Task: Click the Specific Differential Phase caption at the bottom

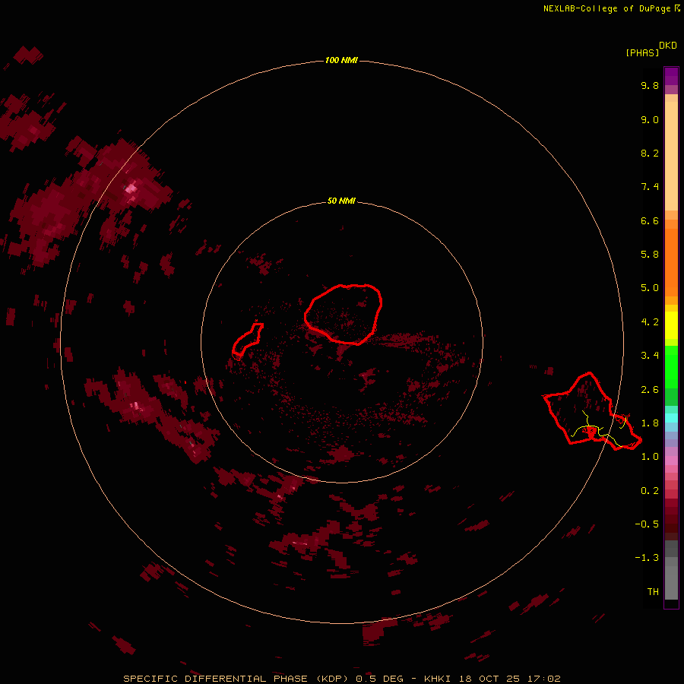Action: coord(341,679)
